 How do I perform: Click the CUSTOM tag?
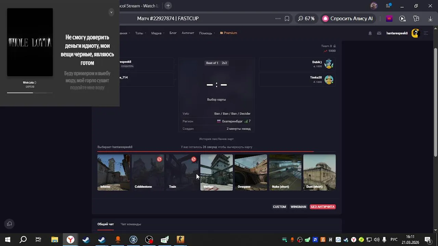pyautogui.click(x=279, y=207)
